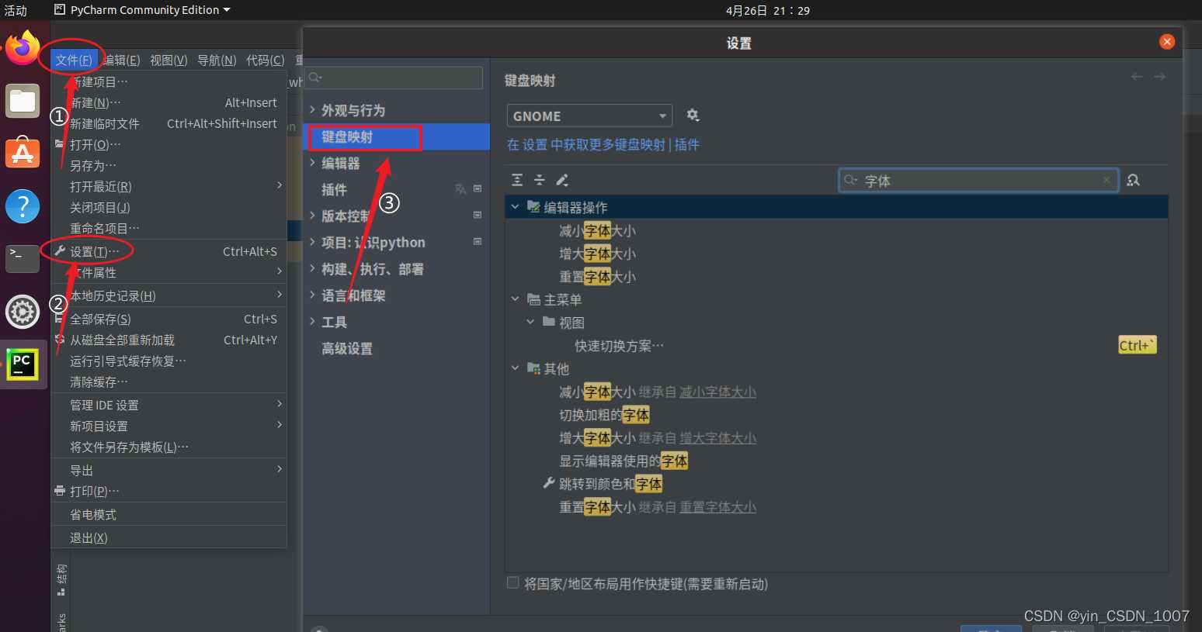
Task: Click the back arrow in settings header
Action: coord(1137,77)
